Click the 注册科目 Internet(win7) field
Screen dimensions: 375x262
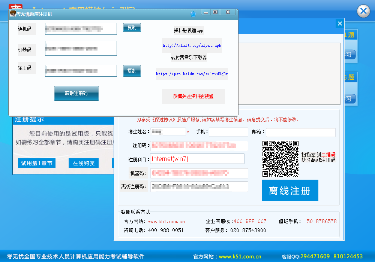click(x=197, y=159)
